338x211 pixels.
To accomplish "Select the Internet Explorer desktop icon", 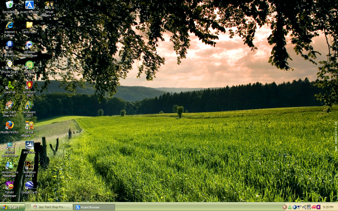I will (10, 25).
